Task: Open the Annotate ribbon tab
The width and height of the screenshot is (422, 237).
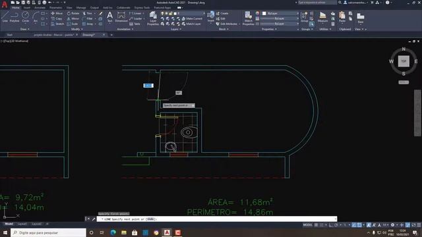Action: tap(40, 8)
